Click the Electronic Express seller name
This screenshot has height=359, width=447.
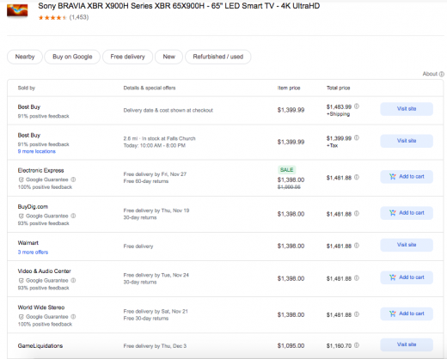(40, 170)
